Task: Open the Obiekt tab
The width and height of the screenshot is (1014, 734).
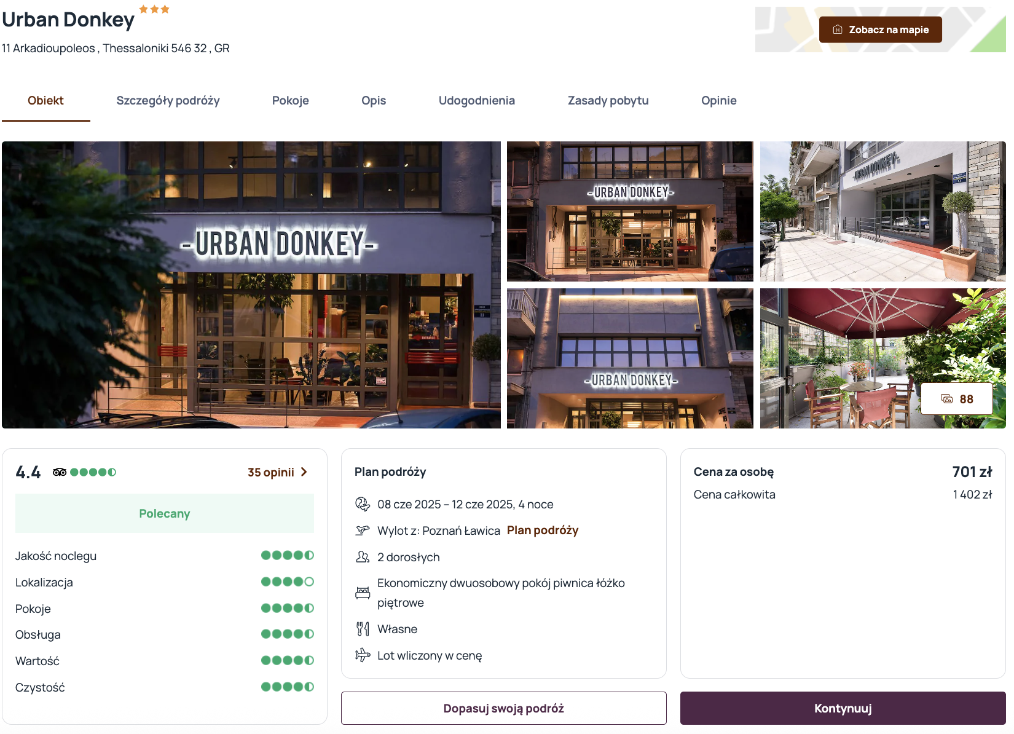Action: 45,101
